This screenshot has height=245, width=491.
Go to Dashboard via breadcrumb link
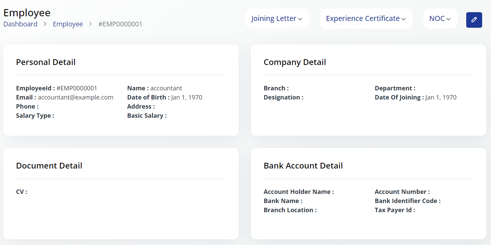pos(20,24)
